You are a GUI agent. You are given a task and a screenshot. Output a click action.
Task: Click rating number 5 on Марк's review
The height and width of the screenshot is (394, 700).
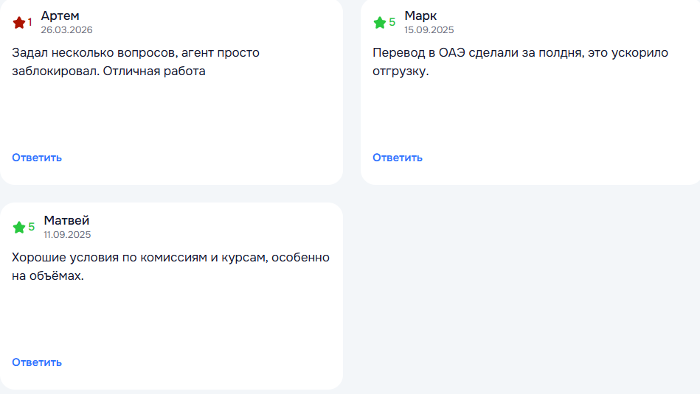click(x=392, y=22)
